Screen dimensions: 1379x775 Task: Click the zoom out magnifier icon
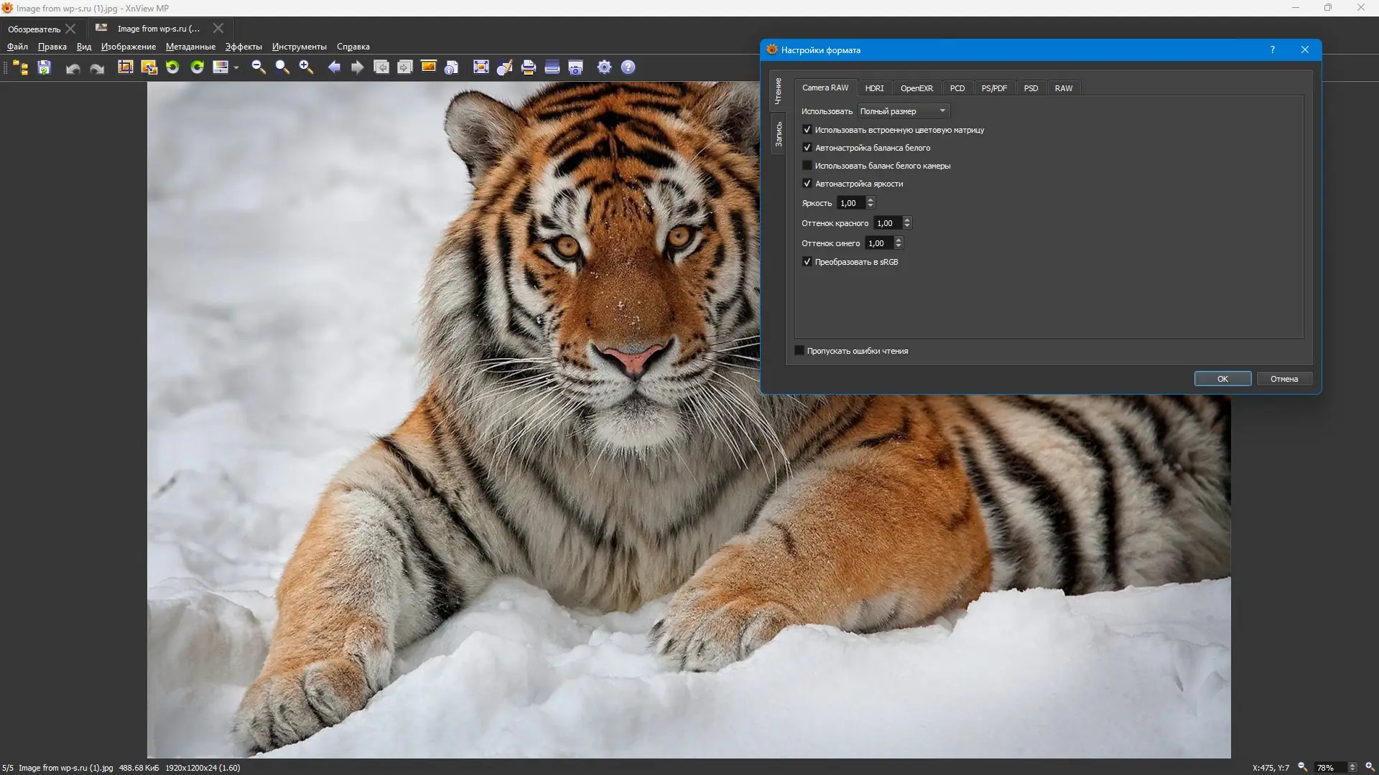(259, 67)
